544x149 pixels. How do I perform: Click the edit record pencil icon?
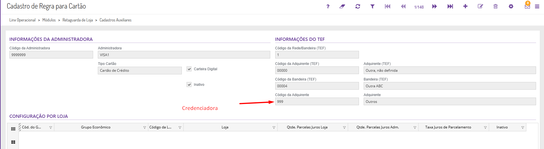(x=480, y=6)
